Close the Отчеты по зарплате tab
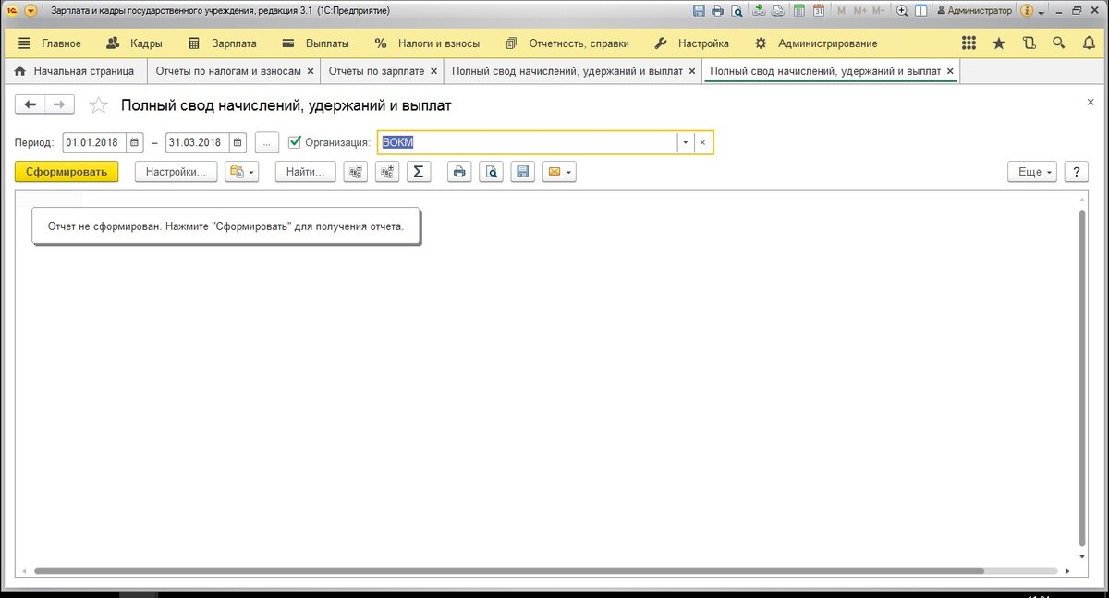The image size is (1109, 598). click(x=433, y=71)
